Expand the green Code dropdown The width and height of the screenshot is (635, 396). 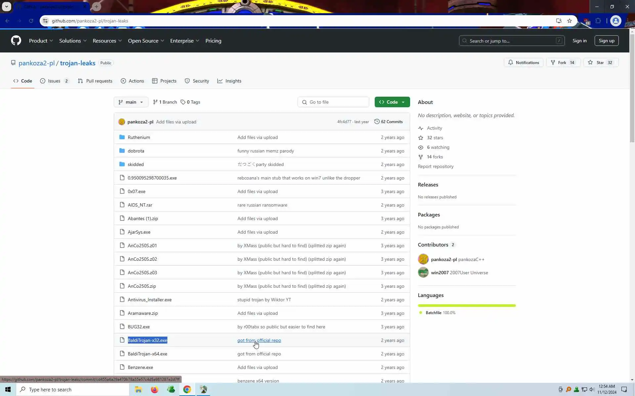pos(392,102)
